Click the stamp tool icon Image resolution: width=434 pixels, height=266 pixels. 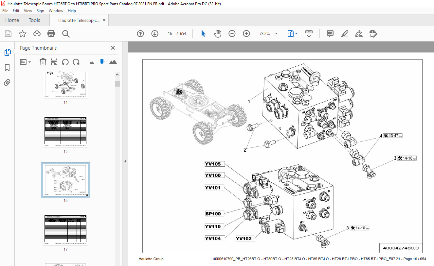[x=373, y=34]
